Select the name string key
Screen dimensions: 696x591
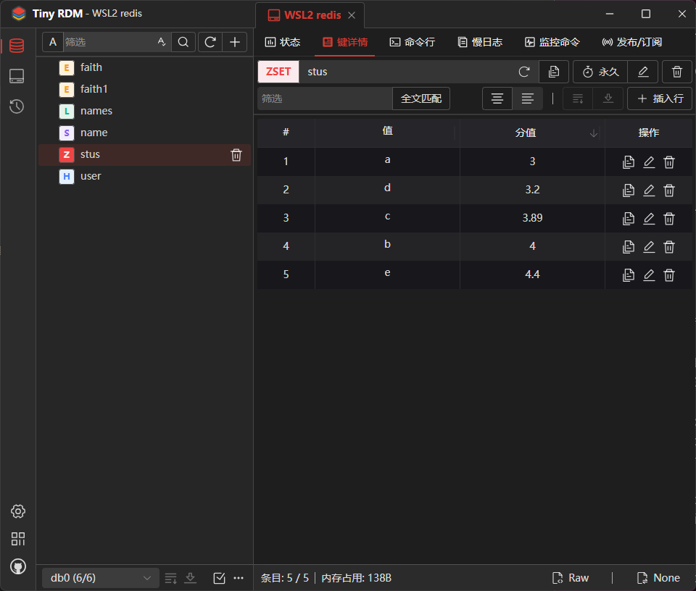click(145, 133)
